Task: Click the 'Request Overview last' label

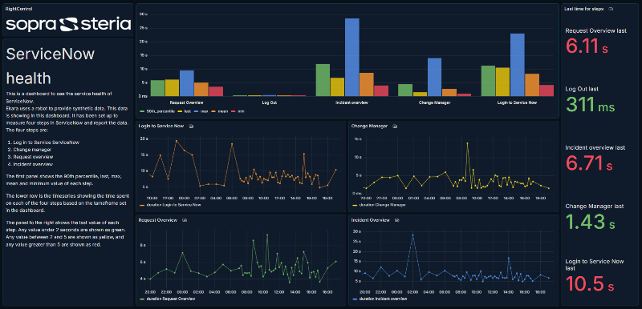Action: click(595, 30)
